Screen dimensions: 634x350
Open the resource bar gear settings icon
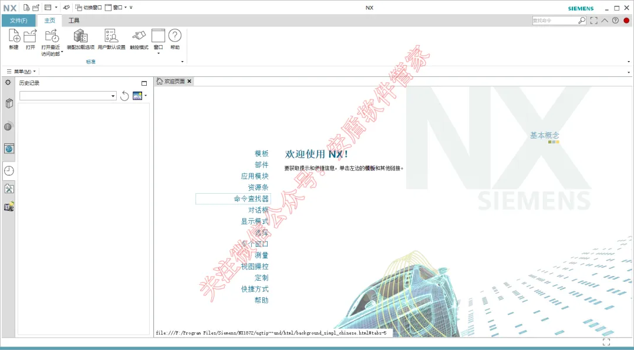click(x=8, y=83)
